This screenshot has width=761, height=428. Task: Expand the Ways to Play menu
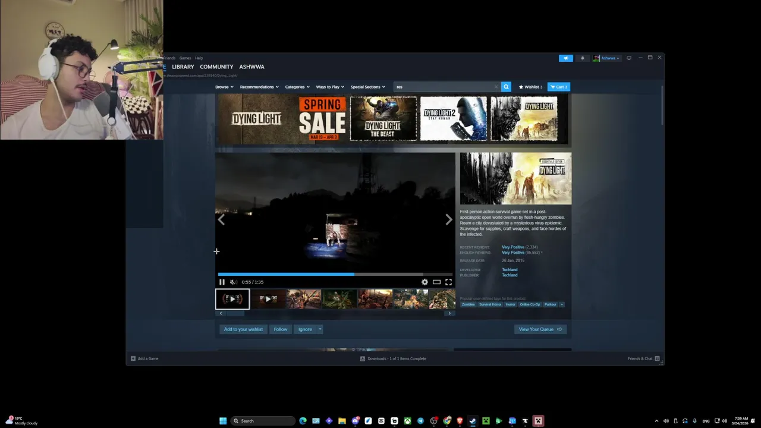[330, 87]
